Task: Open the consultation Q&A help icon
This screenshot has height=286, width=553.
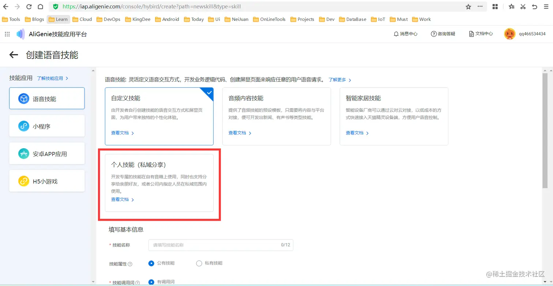Action: point(434,34)
